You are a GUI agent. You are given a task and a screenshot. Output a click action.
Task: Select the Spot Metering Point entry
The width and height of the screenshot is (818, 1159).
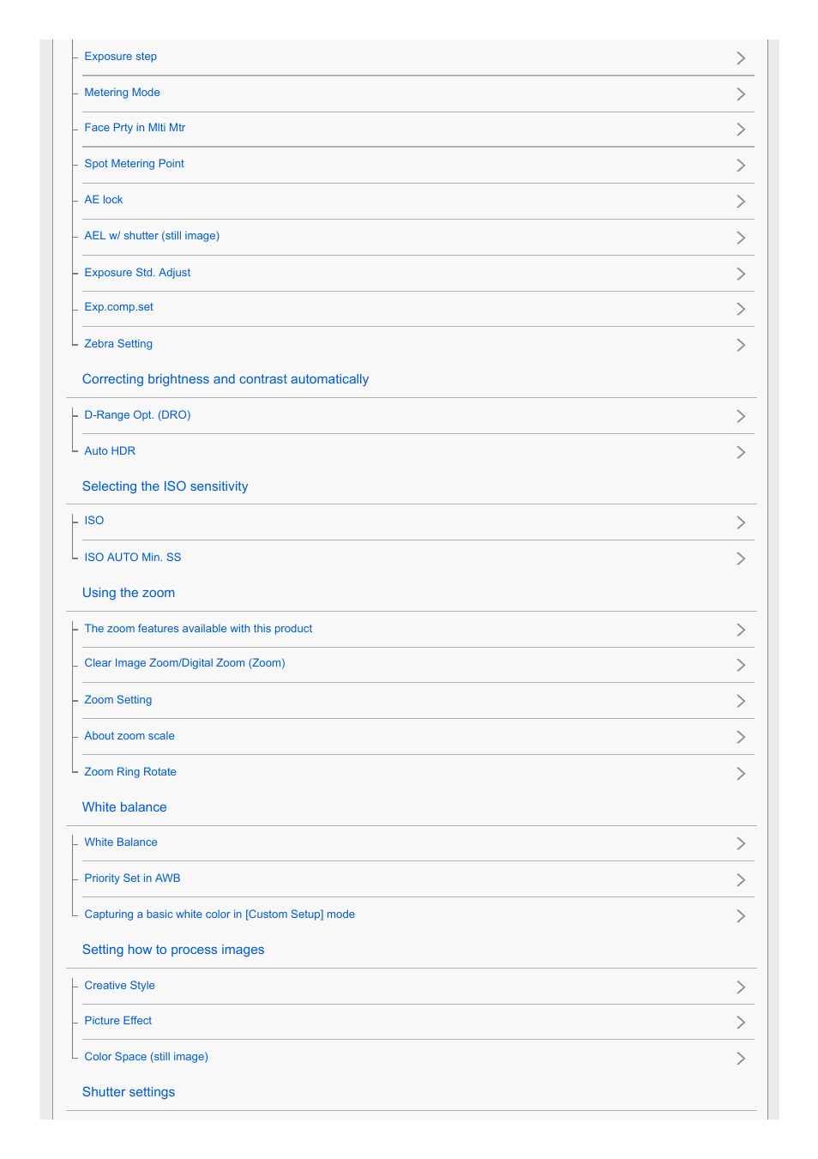(x=134, y=164)
